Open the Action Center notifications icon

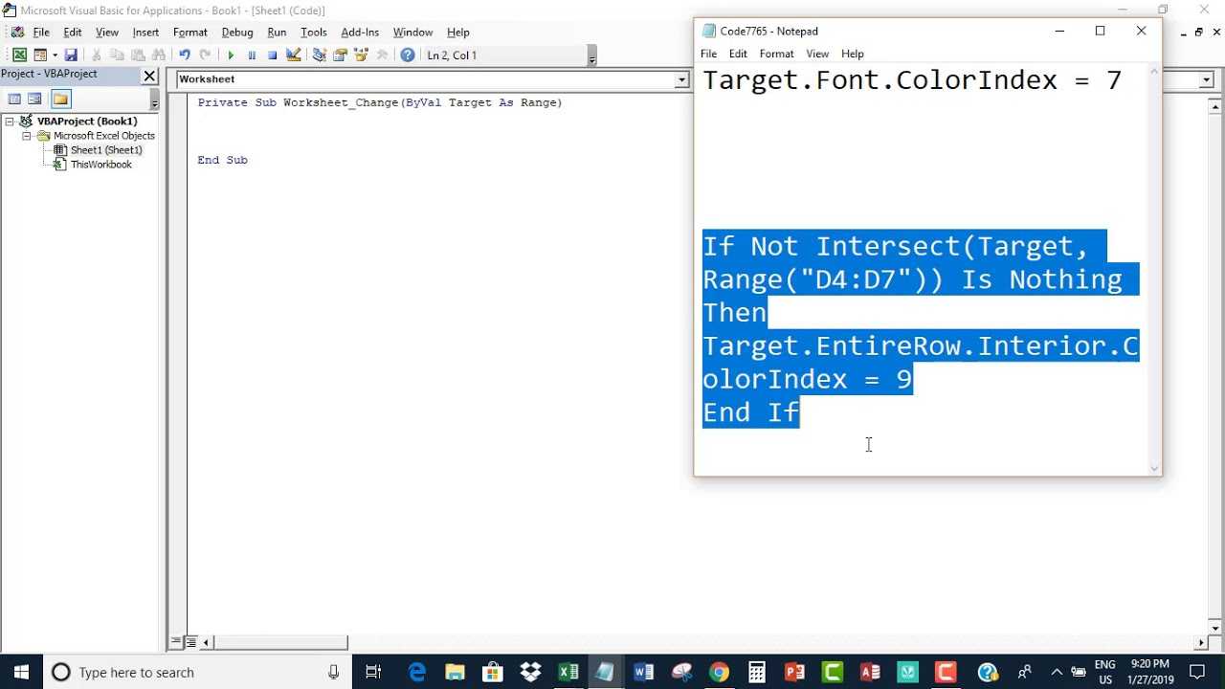(1197, 672)
